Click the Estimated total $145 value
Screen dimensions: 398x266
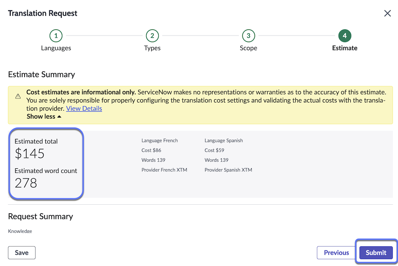click(x=29, y=154)
